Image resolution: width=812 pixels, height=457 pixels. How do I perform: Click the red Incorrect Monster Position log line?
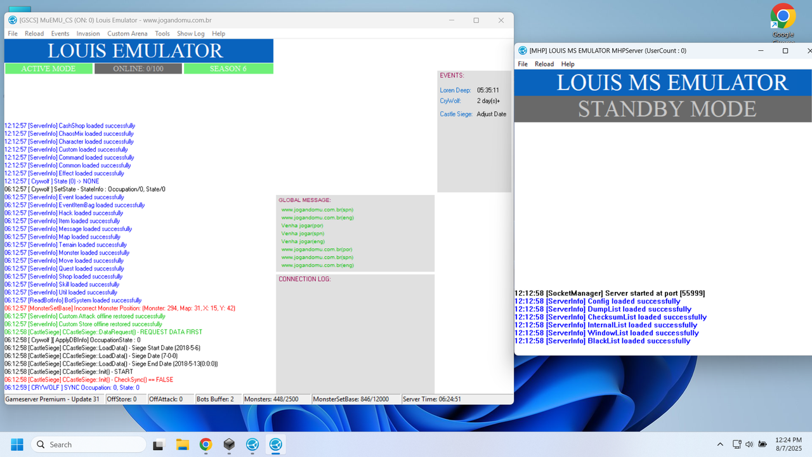[x=120, y=308]
